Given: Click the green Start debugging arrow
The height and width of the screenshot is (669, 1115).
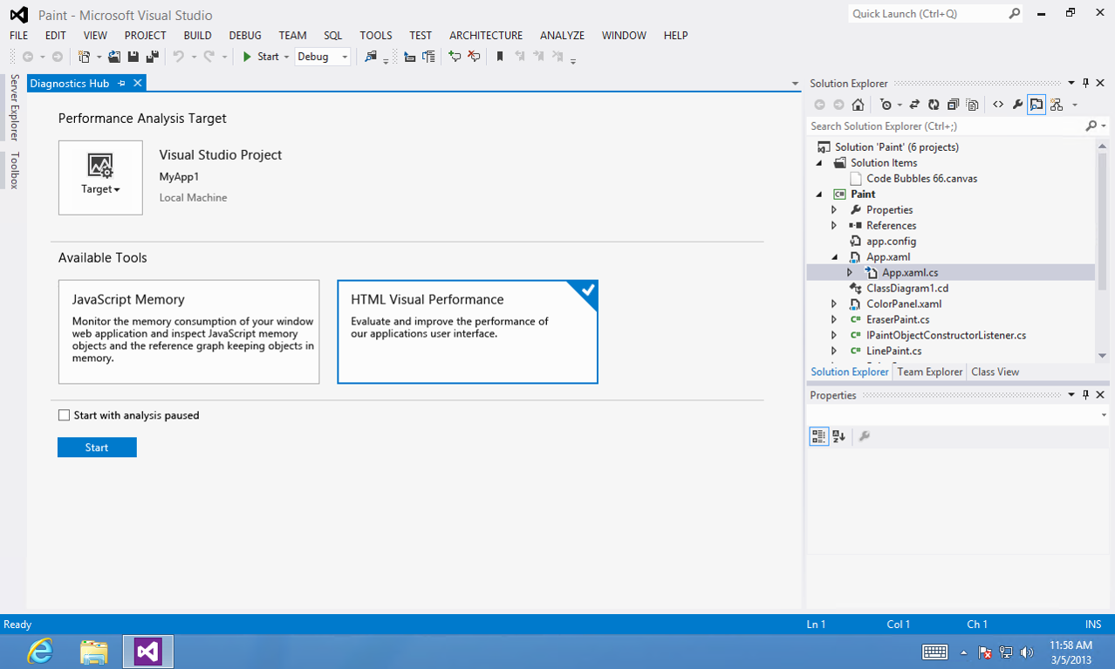Looking at the screenshot, I should [x=248, y=57].
